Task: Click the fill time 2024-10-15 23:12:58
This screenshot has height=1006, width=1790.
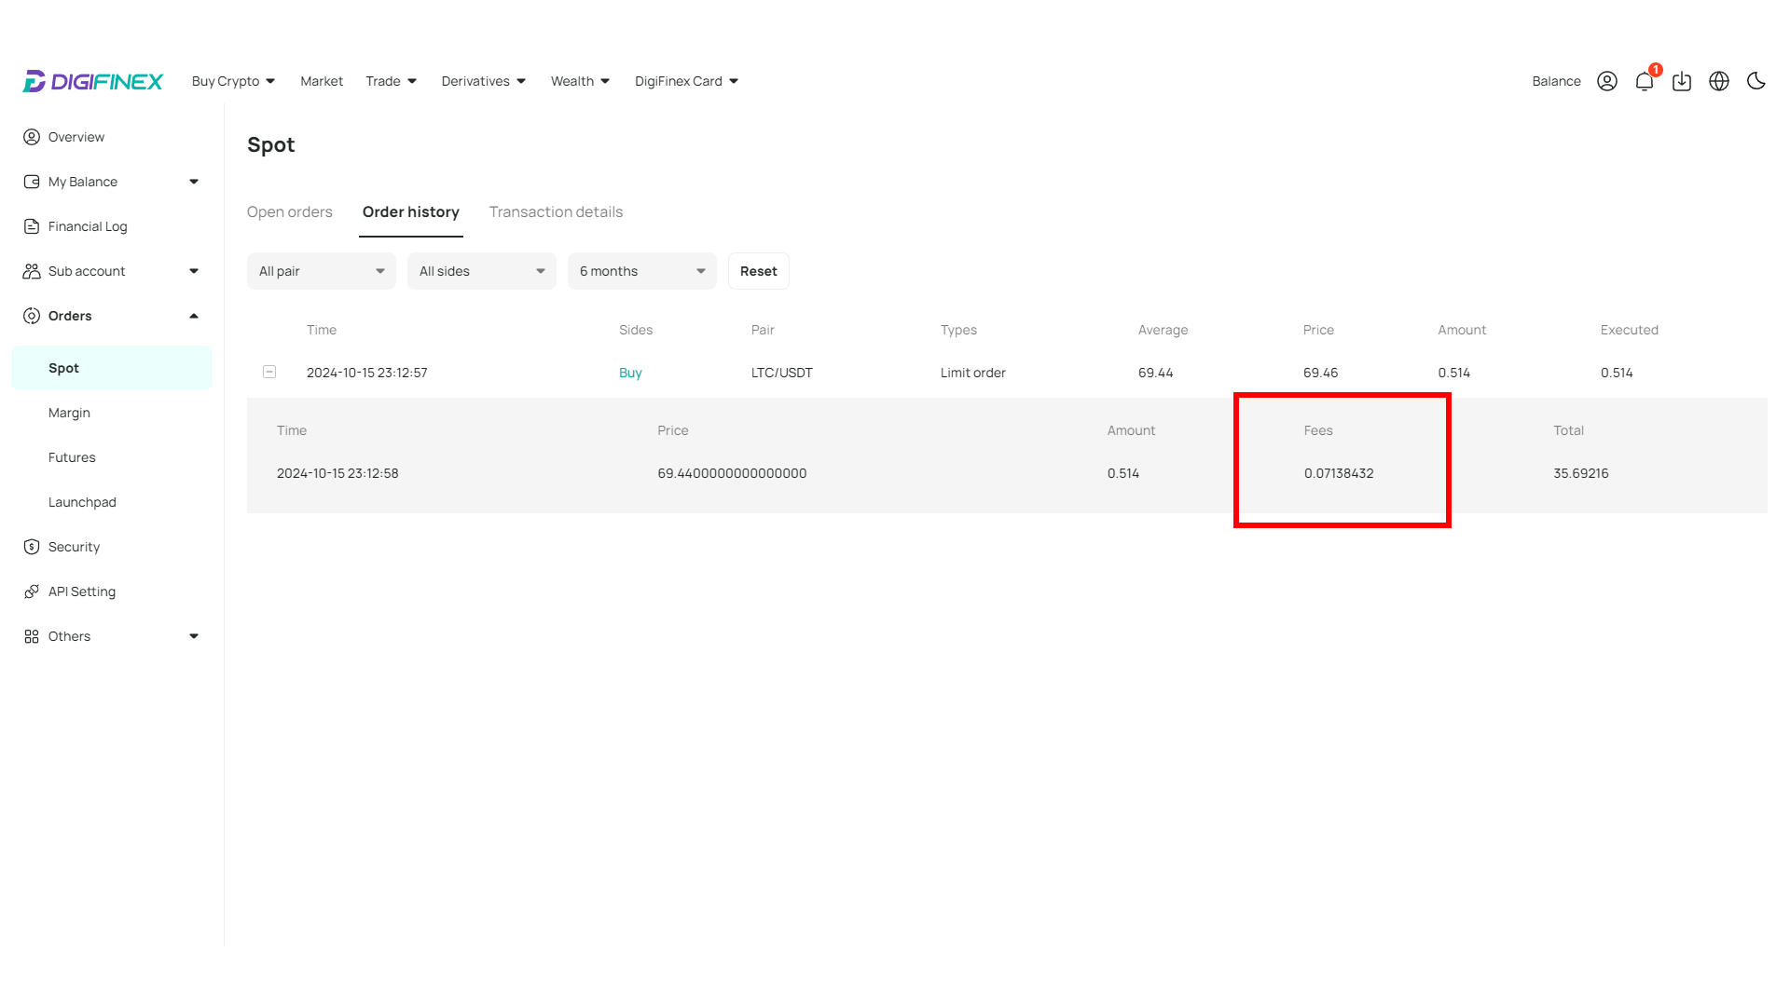Action: click(x=337, y=473)
